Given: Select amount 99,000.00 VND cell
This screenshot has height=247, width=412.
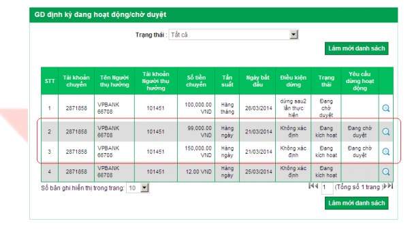Looking at the screenshot, I should pos(196,131).
